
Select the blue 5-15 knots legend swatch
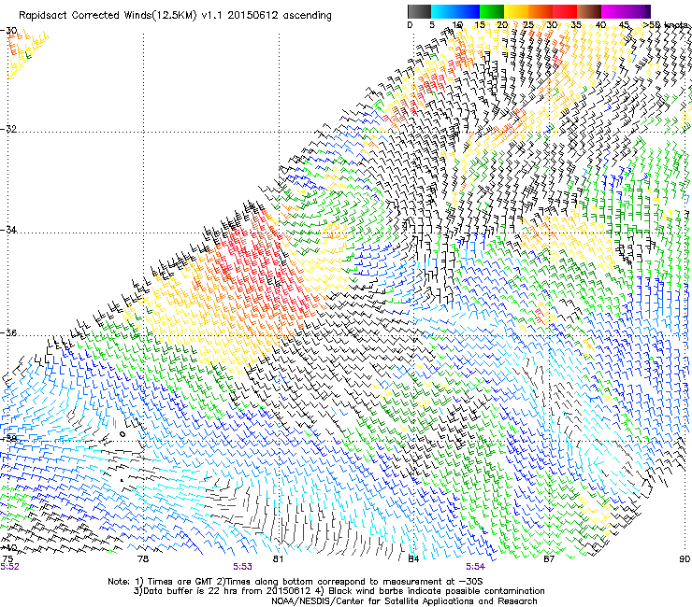pyautogui.click(x=455, y=11)
